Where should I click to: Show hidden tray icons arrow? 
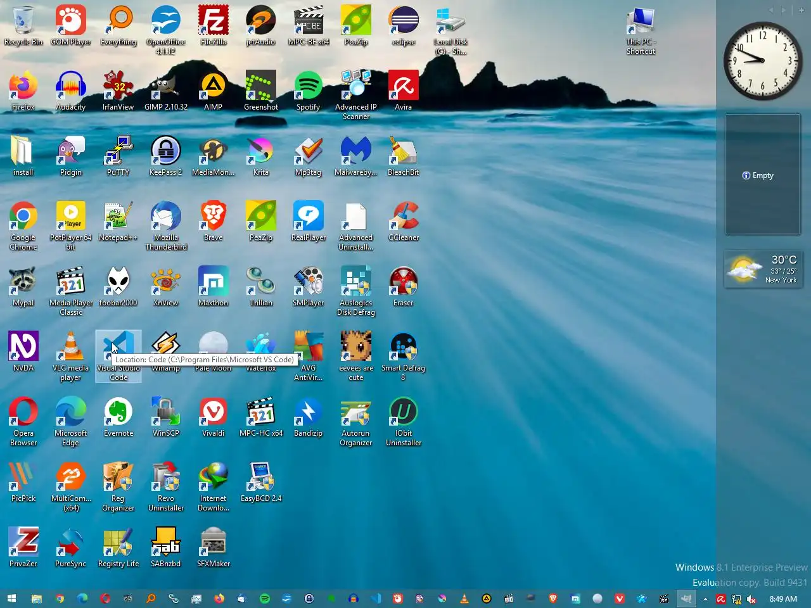pos(705,598)
